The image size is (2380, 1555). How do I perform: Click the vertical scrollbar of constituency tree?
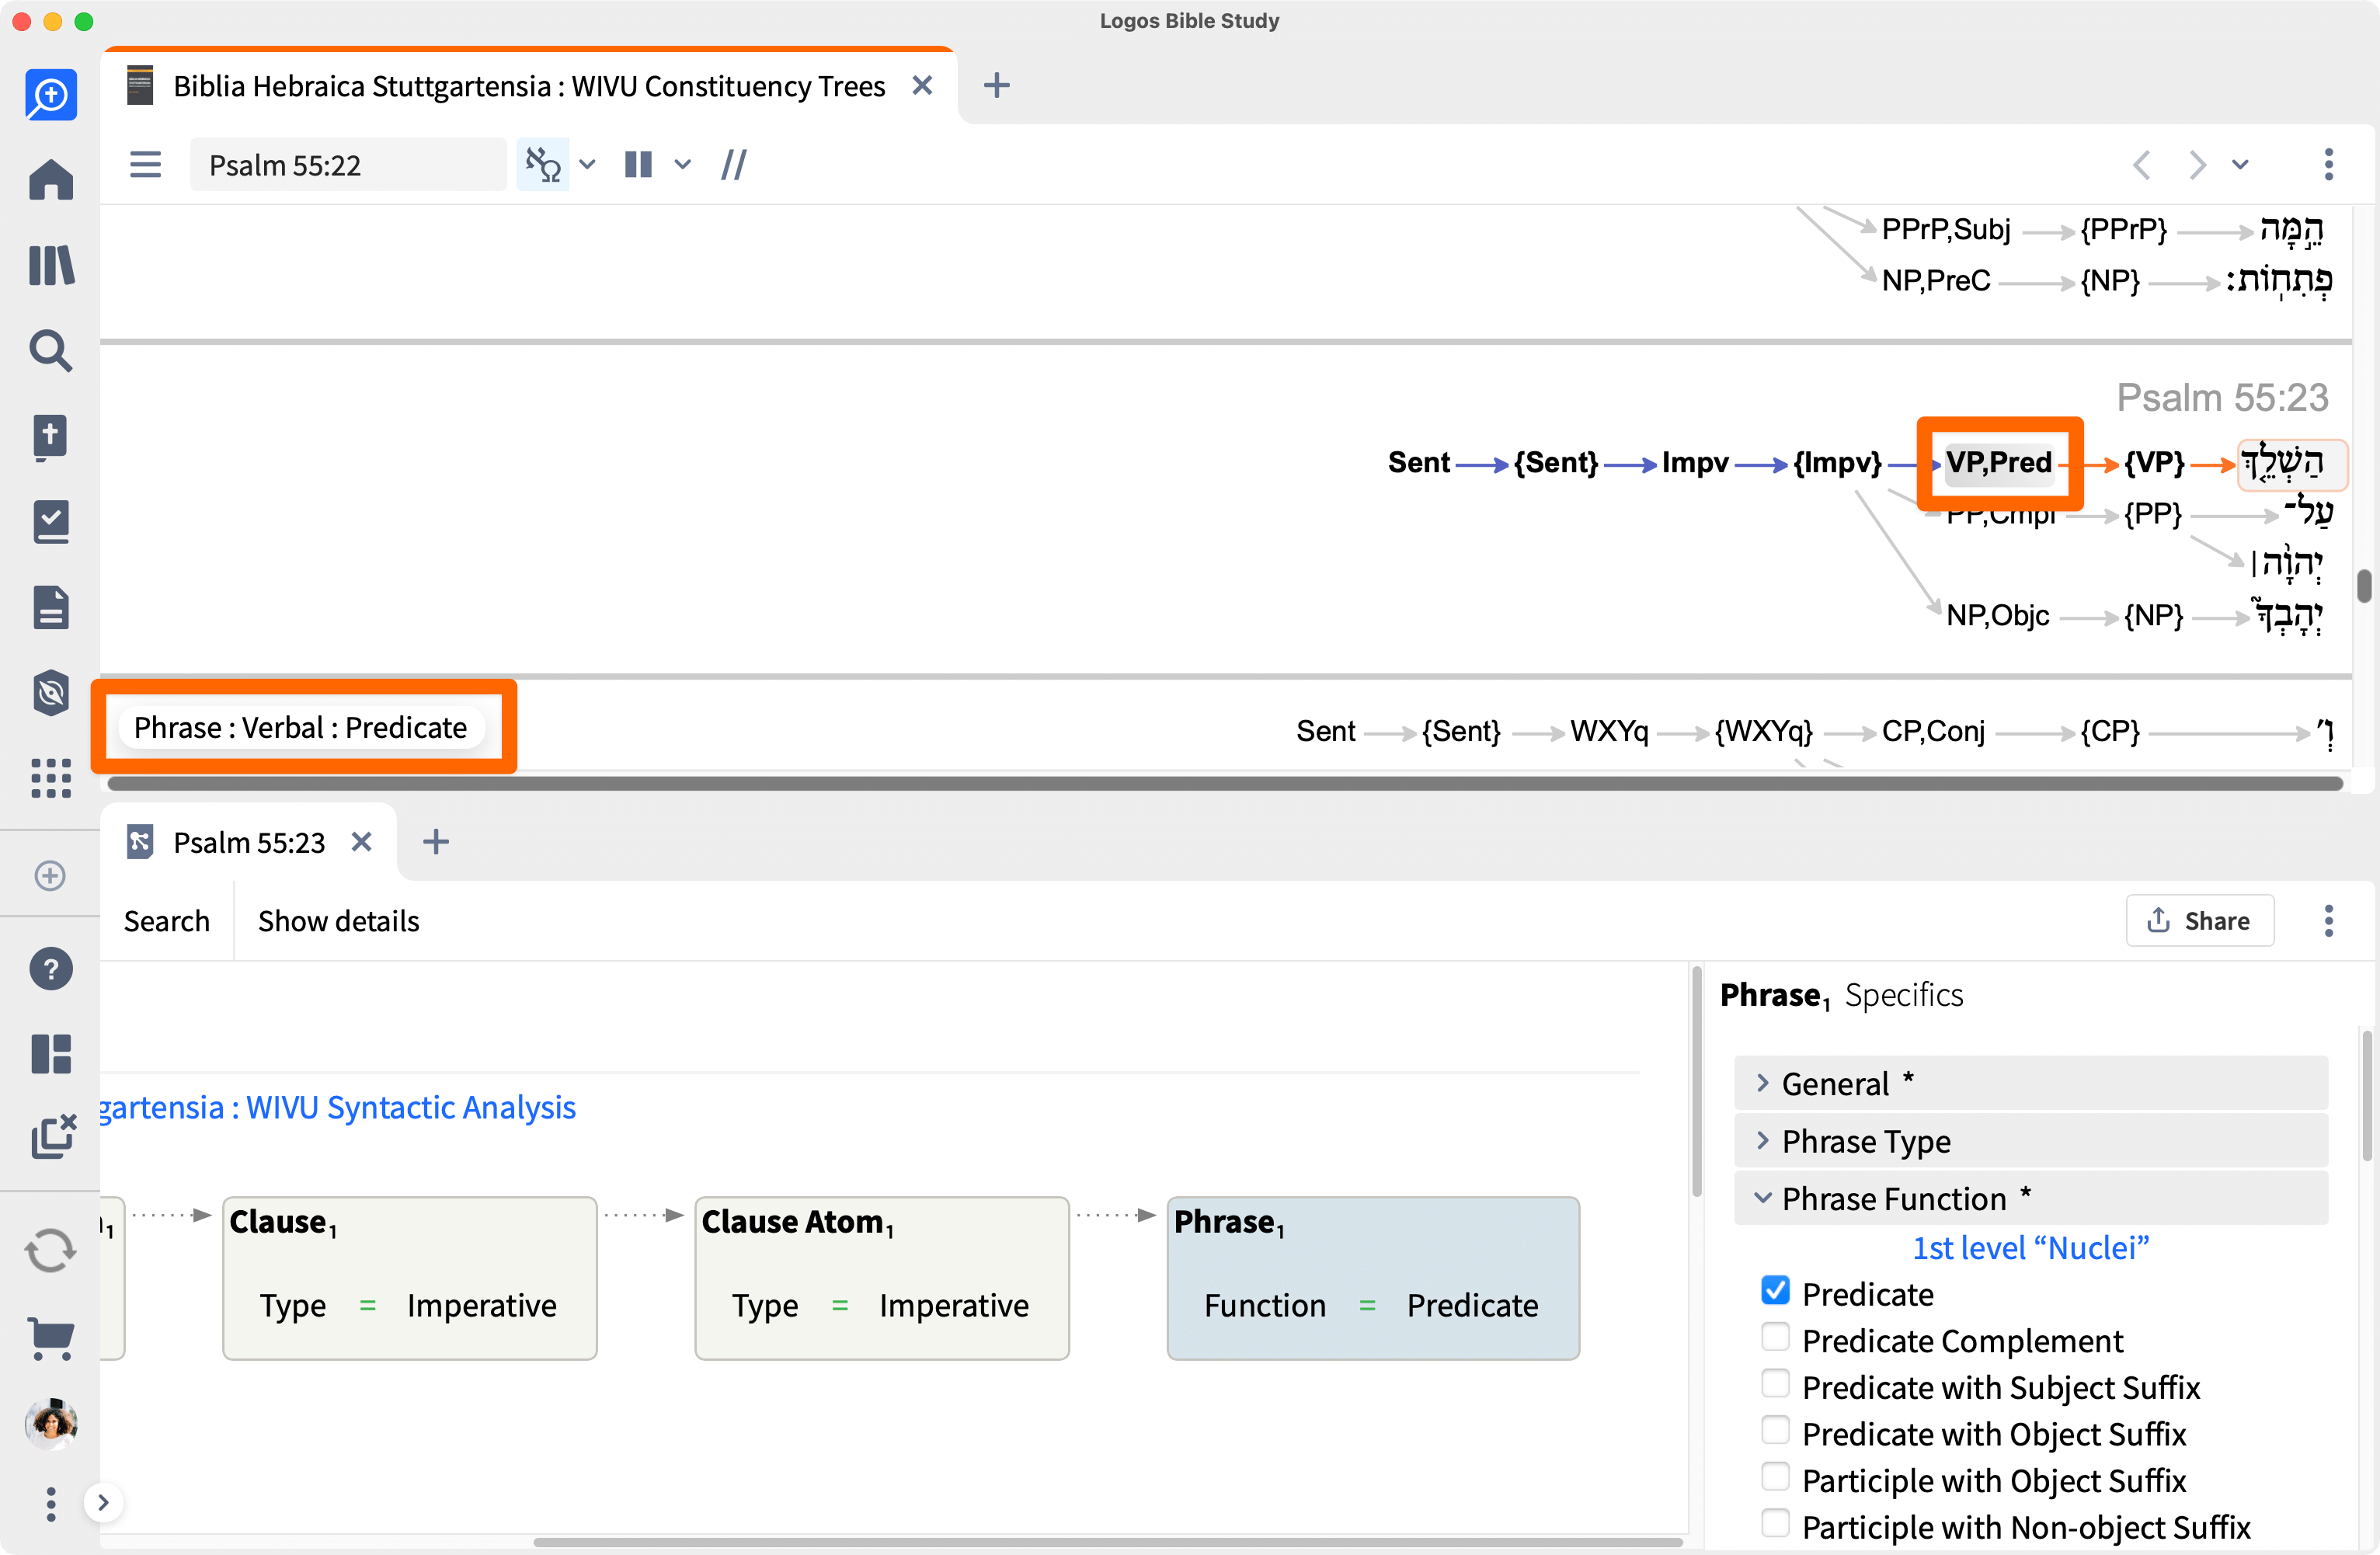tap(2364, 585)
